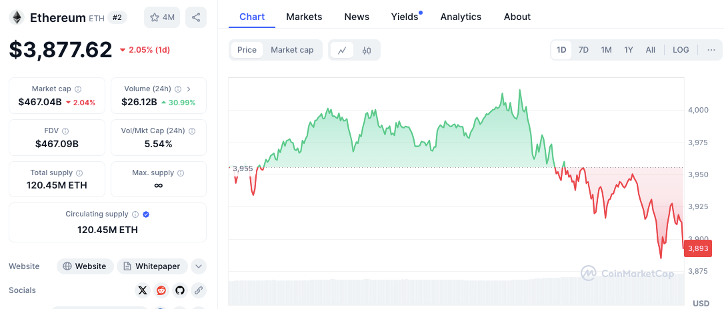Add Ethereum to watchlist with star button
The image size is (724, 309).
tap(162, 17)
